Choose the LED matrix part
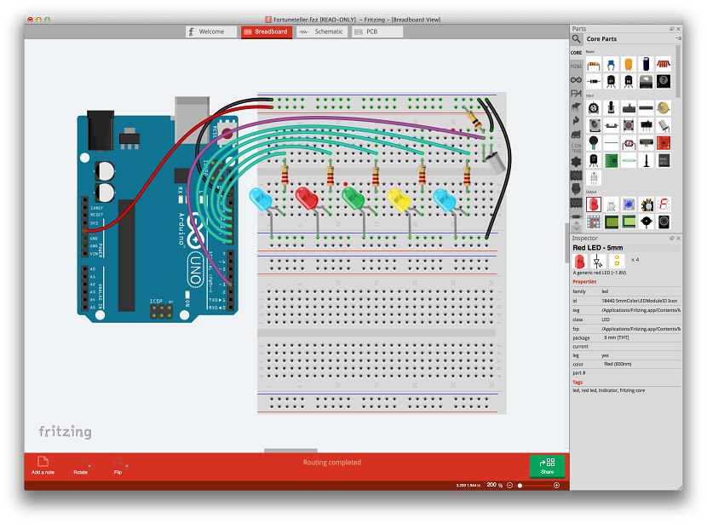707x524 pixels. (594, 222)
